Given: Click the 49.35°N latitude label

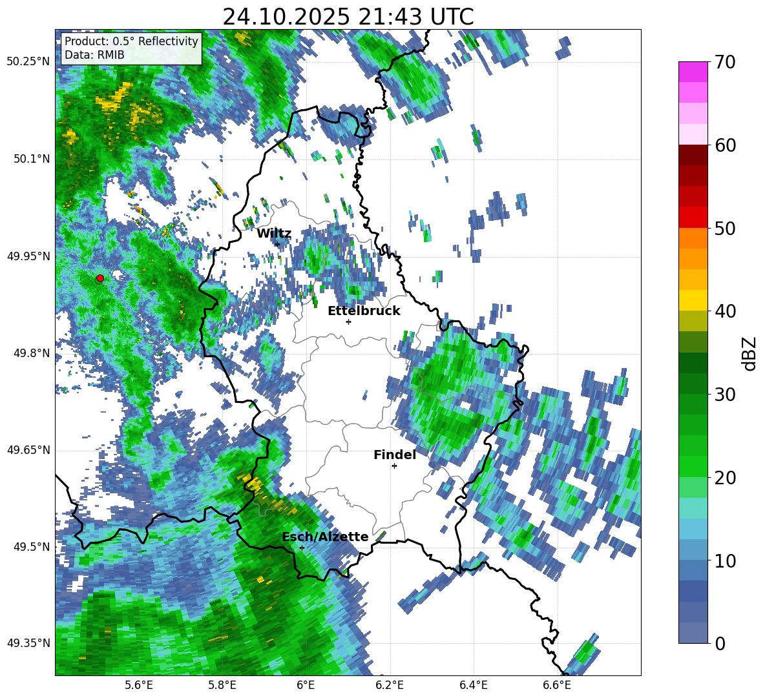Looking at the screenshot, I should tap(28, 643).
